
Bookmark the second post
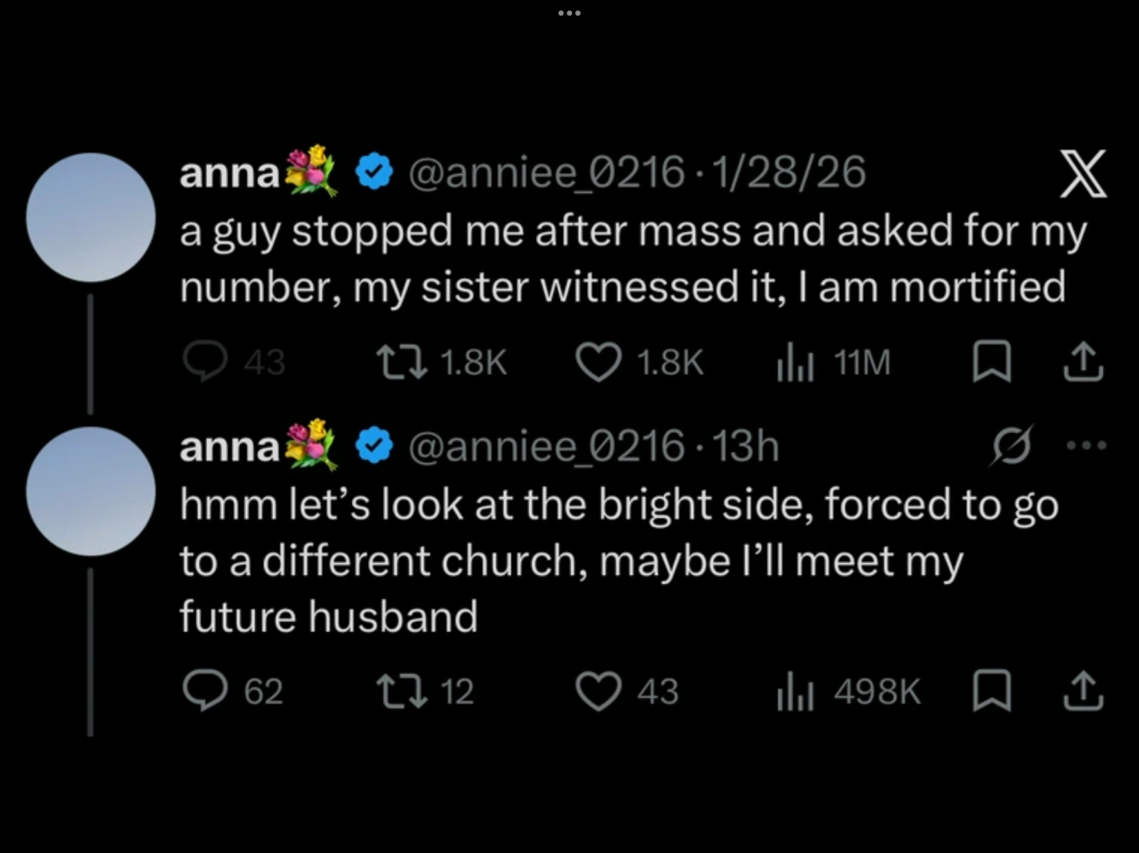[x=992, y=690]
